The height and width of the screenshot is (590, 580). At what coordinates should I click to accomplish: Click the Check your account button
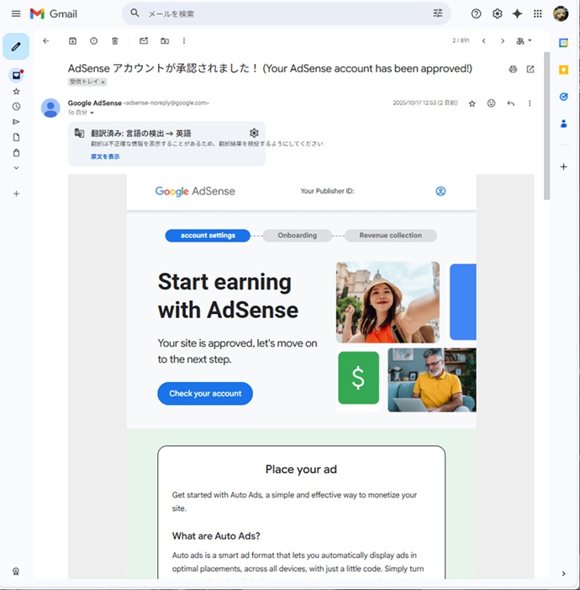pos(205,393)
